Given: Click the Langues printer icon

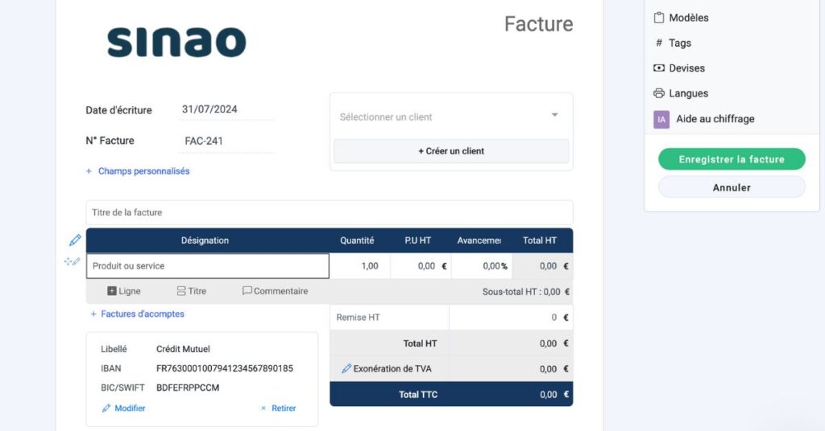Looking at the screenshot, I should point(659,93).
